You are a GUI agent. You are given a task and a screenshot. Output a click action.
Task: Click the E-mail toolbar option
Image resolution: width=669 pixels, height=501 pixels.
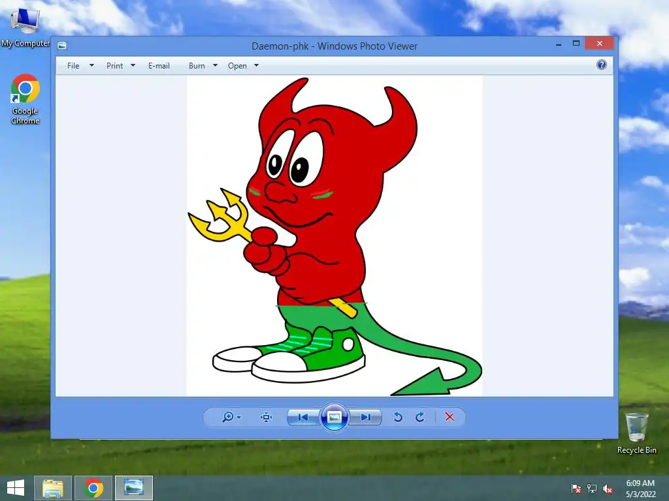click(x=159, y=66)
